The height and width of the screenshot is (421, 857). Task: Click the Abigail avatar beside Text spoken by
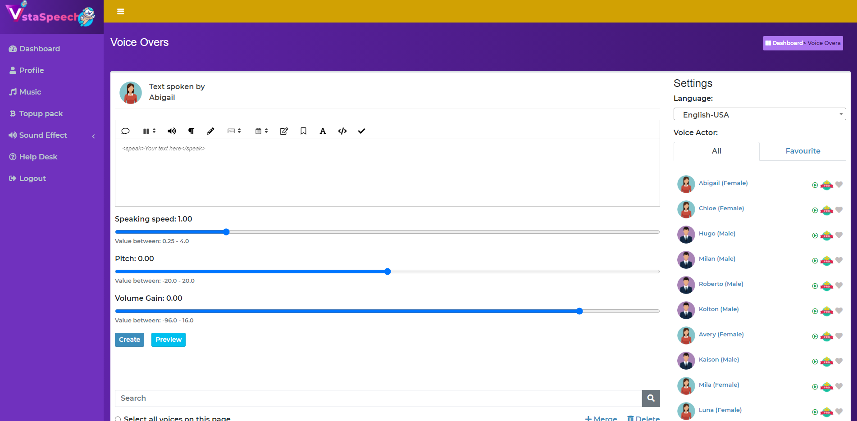tap(131, 93)
